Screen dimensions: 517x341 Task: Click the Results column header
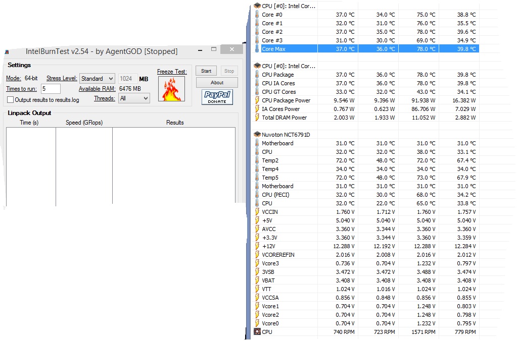point(175,123)
